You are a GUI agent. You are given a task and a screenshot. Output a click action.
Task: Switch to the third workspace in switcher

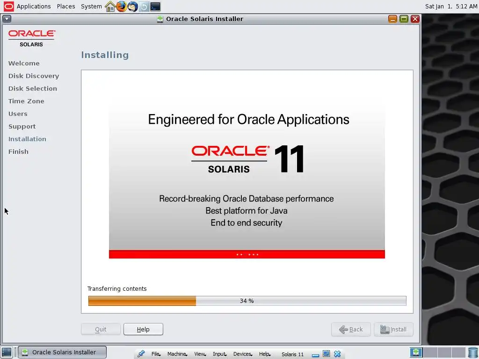point(444,352)
